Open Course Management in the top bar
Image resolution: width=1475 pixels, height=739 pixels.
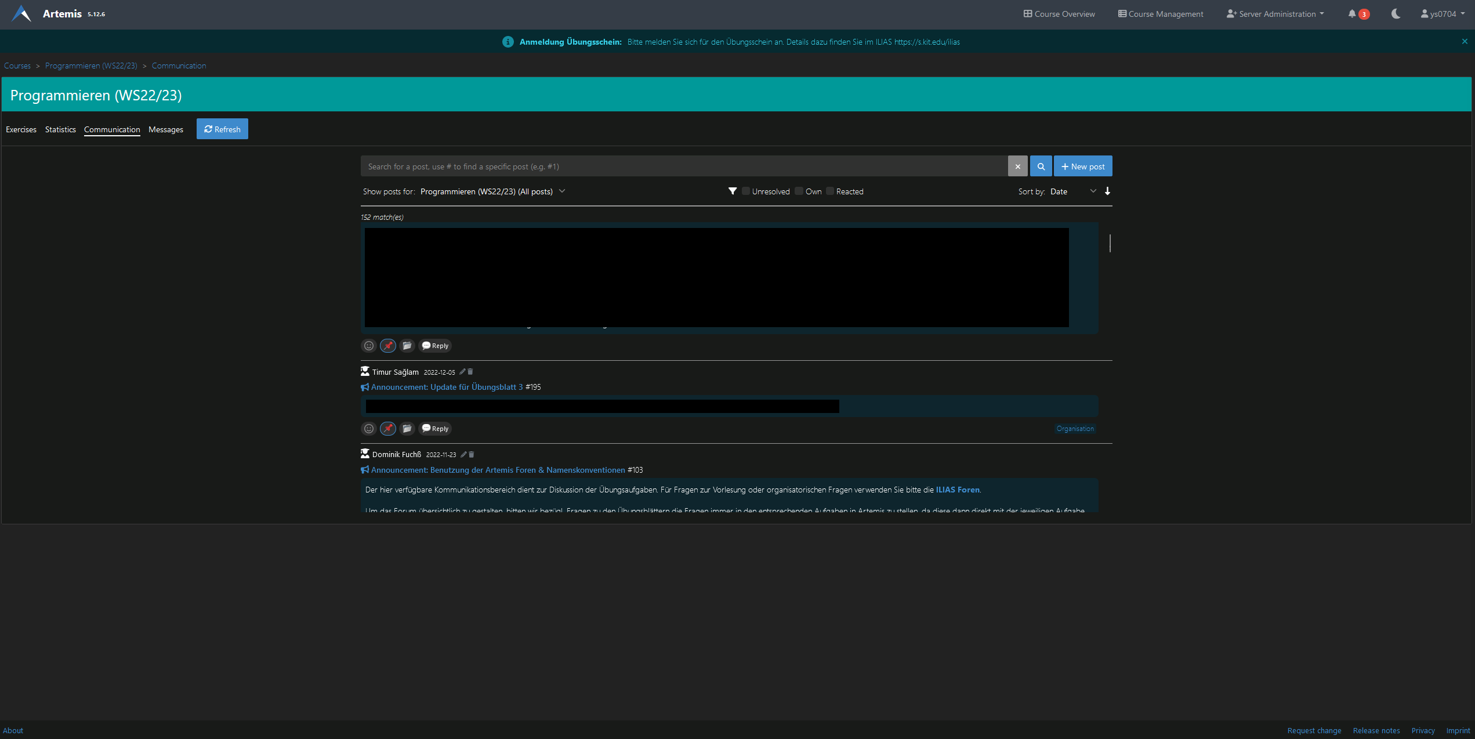1159,13
